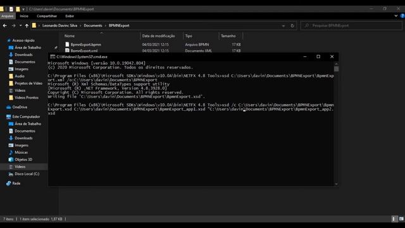
Task: Click New folder icon in title bar
Action: (18, 9)
